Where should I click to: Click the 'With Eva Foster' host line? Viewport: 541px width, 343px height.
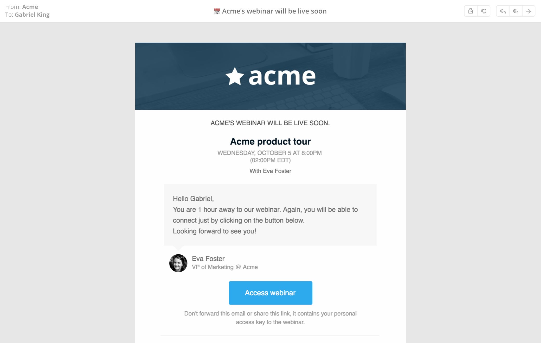pos(270,171)
